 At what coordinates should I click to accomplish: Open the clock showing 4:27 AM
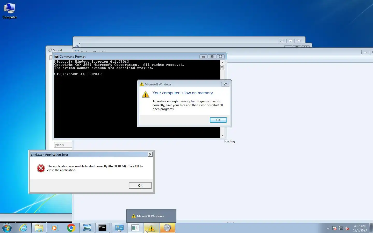[x=360, y=228]
